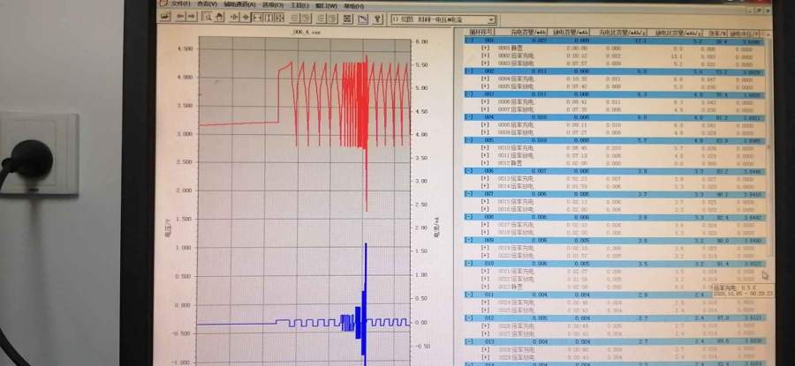Collapse cycle 010 row
Screen dimensions: 795x366
point(470,264)
